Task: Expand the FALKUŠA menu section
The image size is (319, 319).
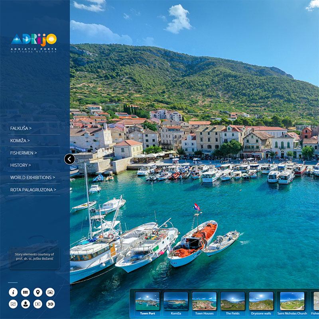Action: 21,128
